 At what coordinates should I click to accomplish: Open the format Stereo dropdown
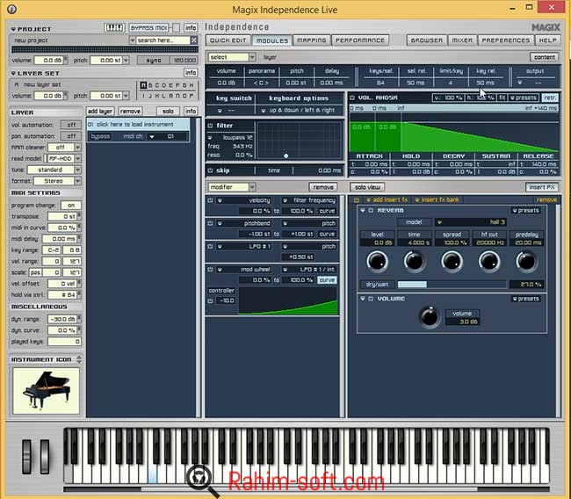pos(57,181)
